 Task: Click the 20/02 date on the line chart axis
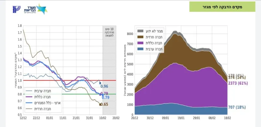coord(116,118)
